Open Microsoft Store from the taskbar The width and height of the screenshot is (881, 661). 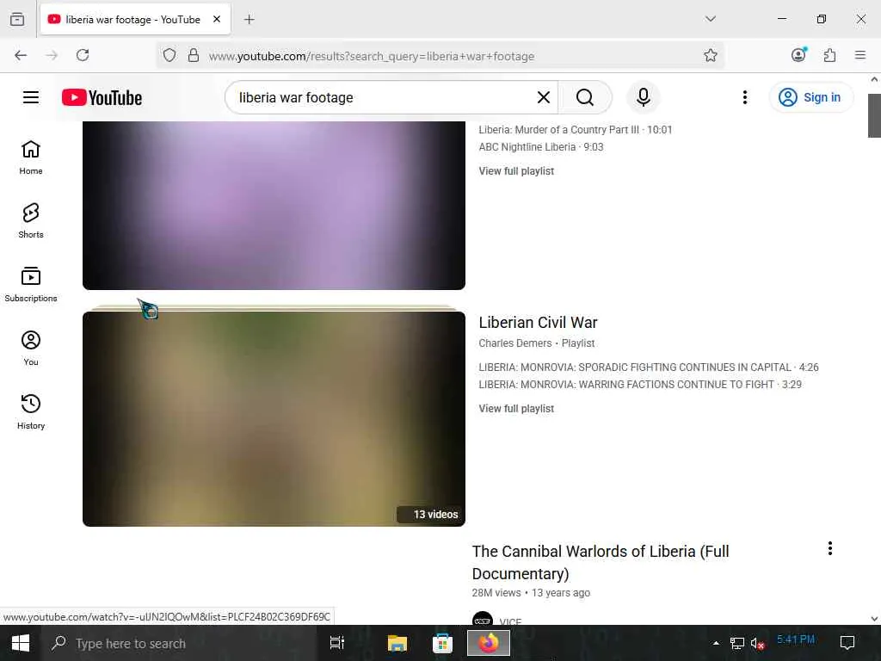tap(443, 643)
